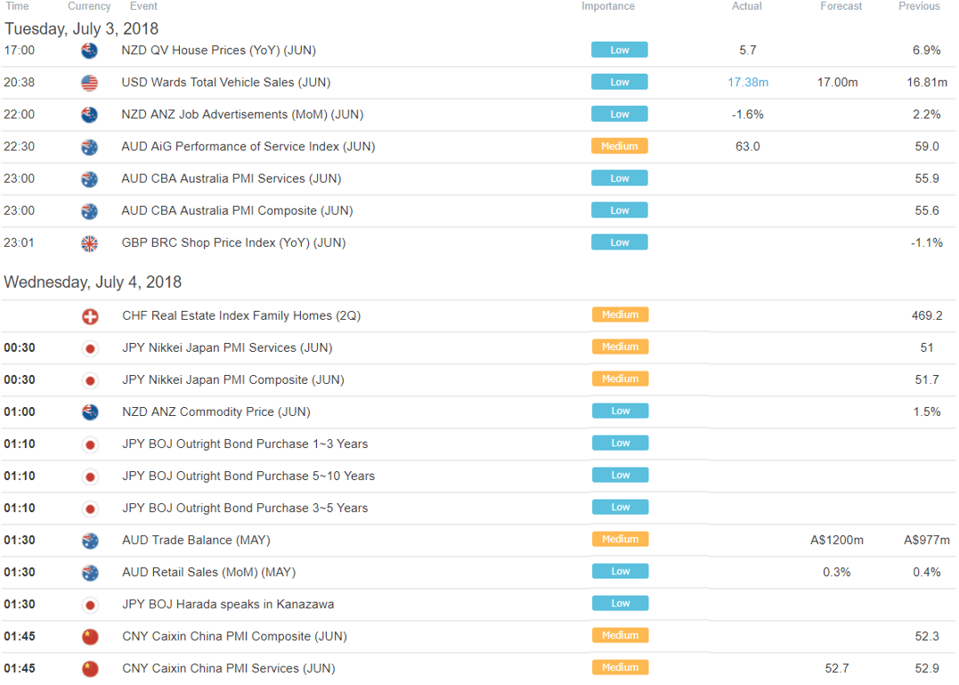Click Japan flag beside Nikkei PMI Composite

pos(90,380)
